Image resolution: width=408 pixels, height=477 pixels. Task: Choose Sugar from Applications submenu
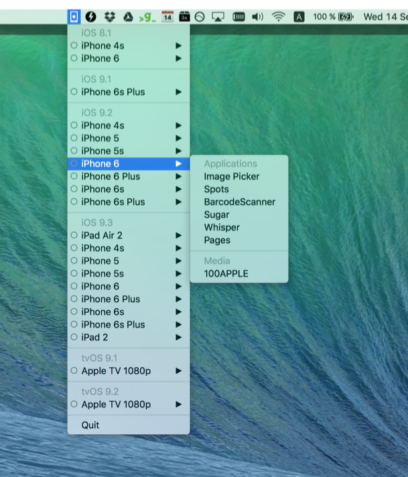[239, 215]
